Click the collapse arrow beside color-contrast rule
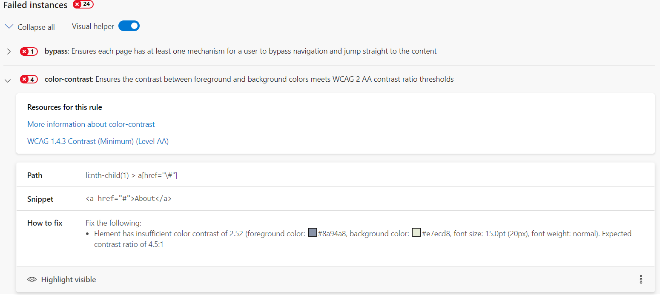Screen dimensions: 660x295 (x=7, y=80)
